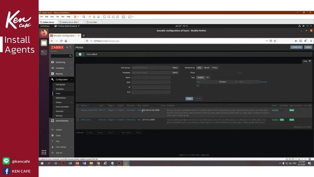Screen dimensions: 314x177
Task: Open a new Firefox tab
Action: 84,35
